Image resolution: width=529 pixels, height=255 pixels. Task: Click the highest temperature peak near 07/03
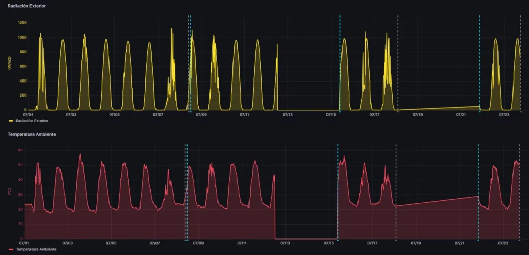coord(80,154)
